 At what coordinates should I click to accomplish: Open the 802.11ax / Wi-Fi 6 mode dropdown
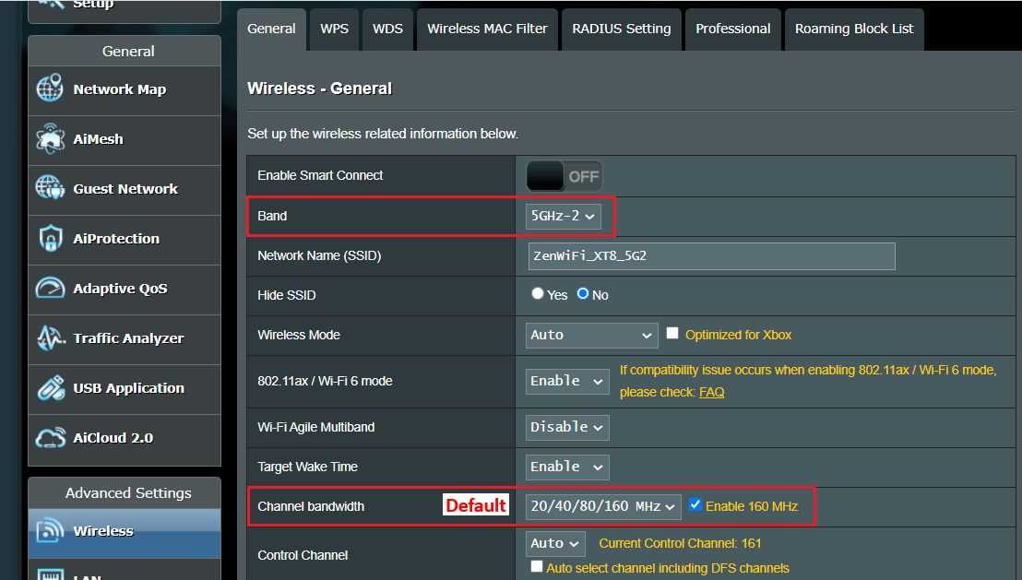[567, 381]
